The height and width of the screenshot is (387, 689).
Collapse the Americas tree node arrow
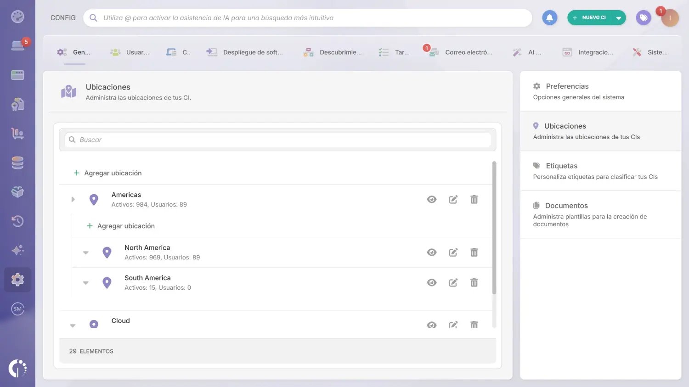[73, 199]
